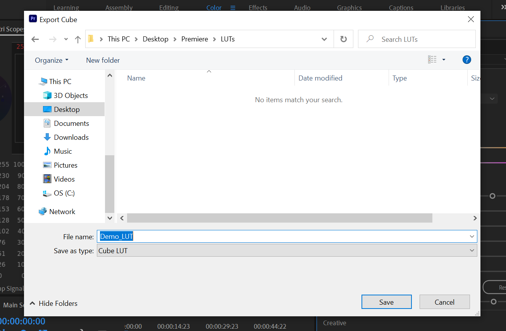Open OS (C:) drive in sidebar
Image resolution: width=506 pixels, height=331 pixels.
pyautogui.click(x=64, y=193)
